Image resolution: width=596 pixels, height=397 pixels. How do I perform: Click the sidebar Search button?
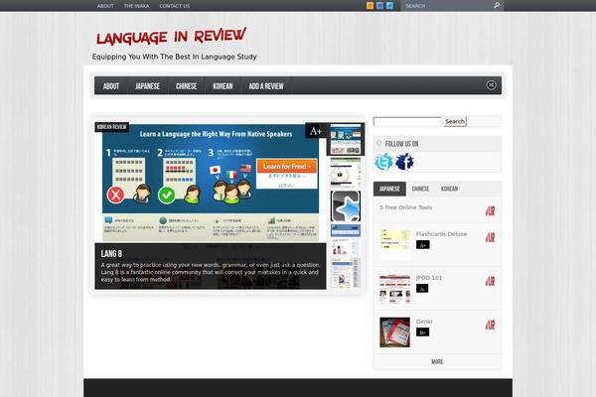point(455,121)
